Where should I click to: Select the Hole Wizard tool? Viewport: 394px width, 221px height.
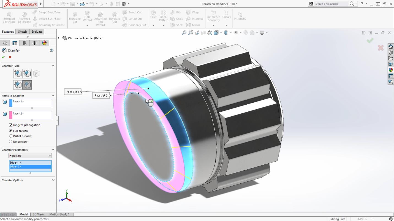[x=87, y=17]
